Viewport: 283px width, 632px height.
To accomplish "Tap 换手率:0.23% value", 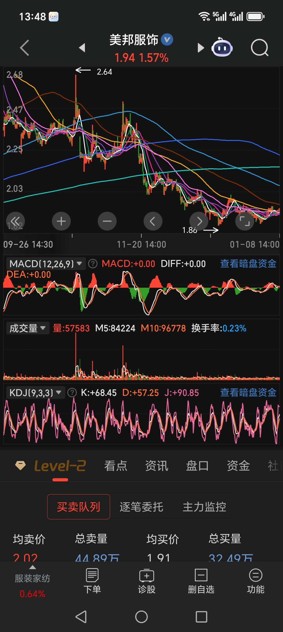I will [219, 328].
